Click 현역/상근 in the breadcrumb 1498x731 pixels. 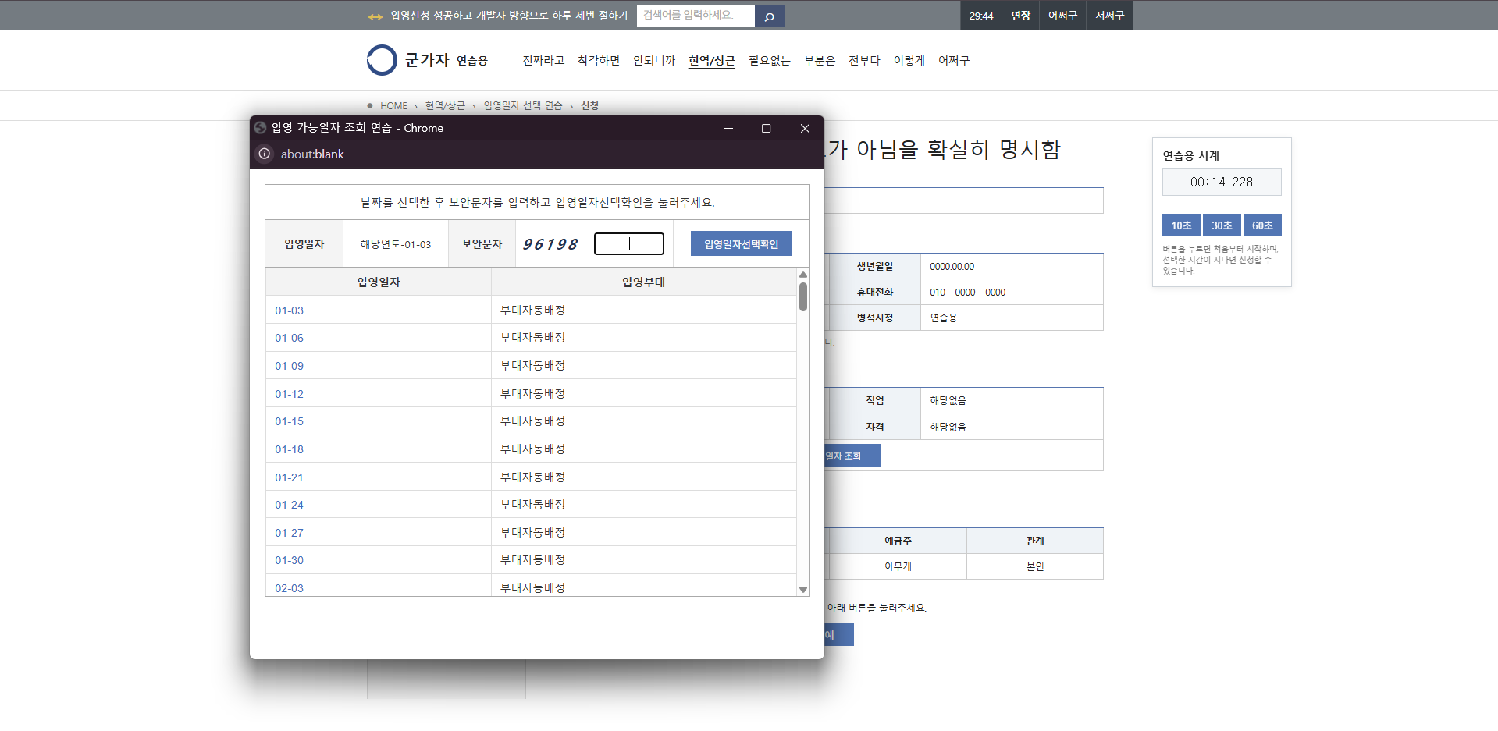tap(445, 106)
